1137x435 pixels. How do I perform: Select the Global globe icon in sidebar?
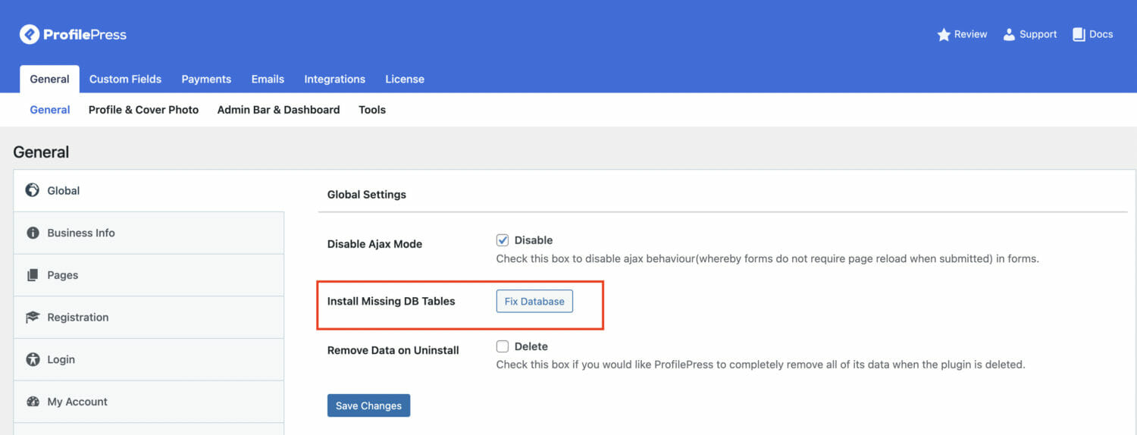point(33,190)
